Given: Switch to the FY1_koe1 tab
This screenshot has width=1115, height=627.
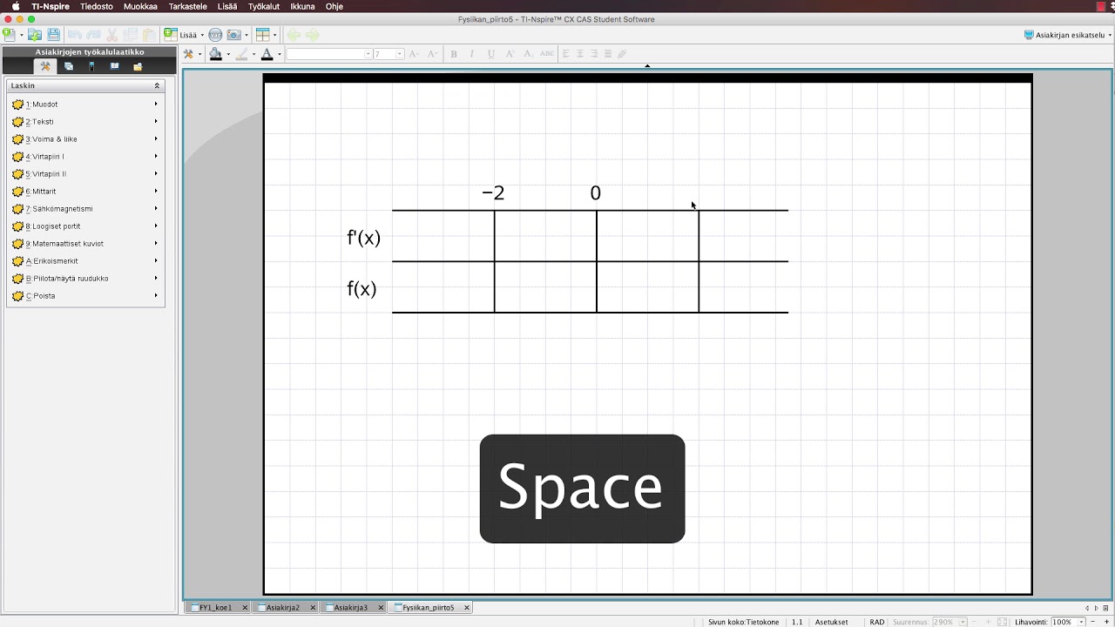Looking at the screenshot, I should click(x=215, y=608).
